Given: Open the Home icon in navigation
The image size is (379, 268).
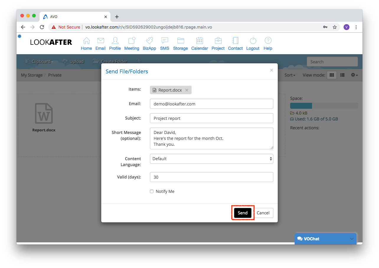Looking at the screenshot, I should (x=86, y=41).
